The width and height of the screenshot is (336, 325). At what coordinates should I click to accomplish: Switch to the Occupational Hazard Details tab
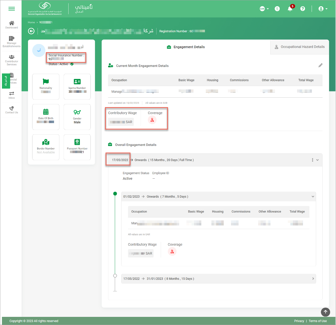[302, 47]
